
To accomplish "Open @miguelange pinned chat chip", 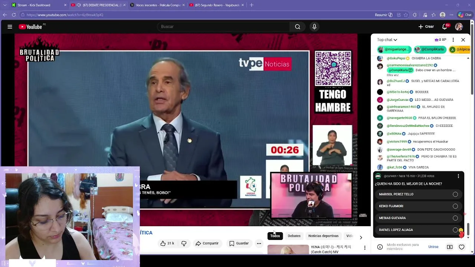I will tap(394, 49).
